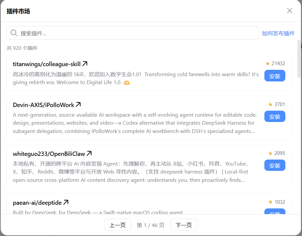Click the 第 1 / 46 页 page indicator
This screenshot has width=302, height=236.
point(151,225)
